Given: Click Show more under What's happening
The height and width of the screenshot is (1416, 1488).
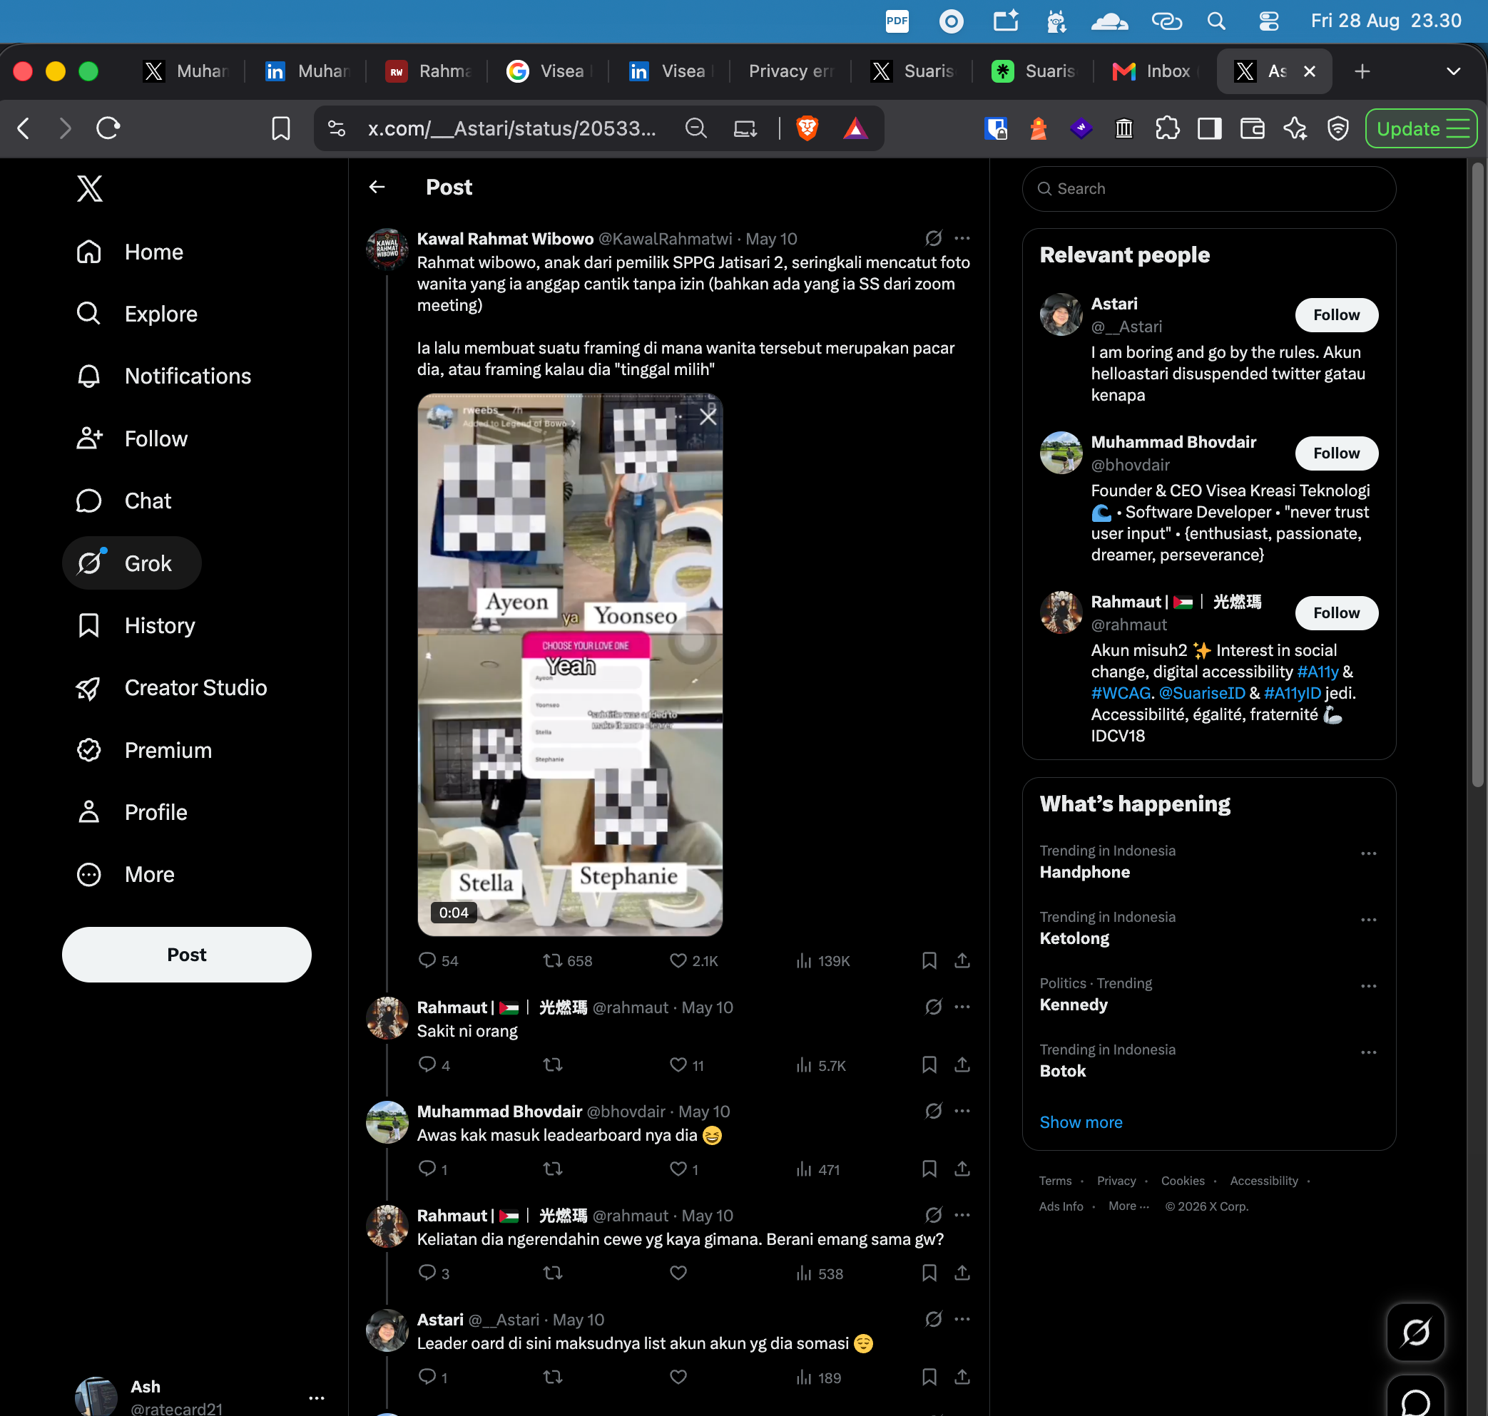Looking at the screenshot, I should click(1081, 1122).
